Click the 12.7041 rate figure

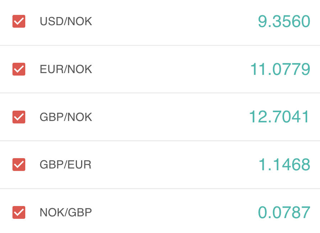(279, 117)
